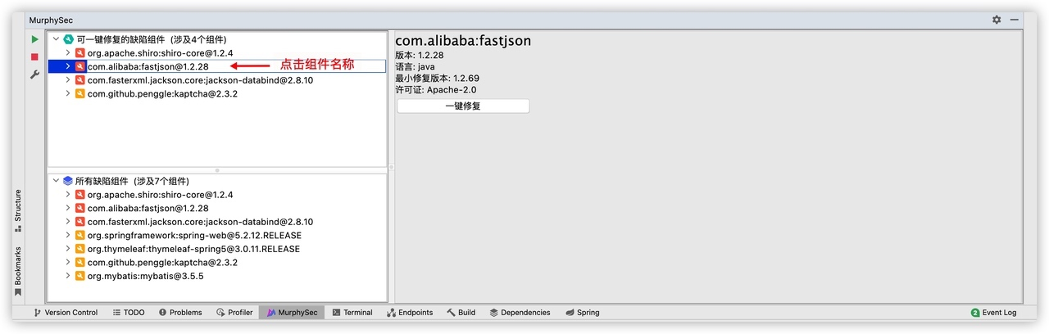Open panel gear options icon
The image size is (1049, 334).
997,20
